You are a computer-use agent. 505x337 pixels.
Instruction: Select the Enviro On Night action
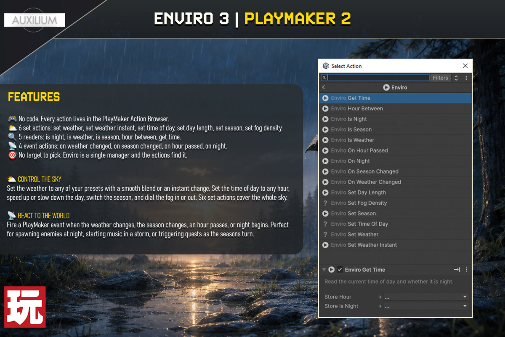click(396, 161)
